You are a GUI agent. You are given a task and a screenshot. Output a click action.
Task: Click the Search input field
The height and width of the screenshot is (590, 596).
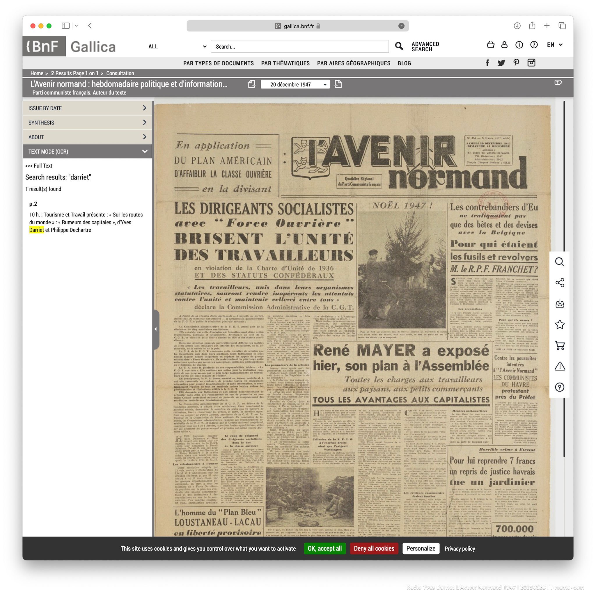click(x=299, y=47)
